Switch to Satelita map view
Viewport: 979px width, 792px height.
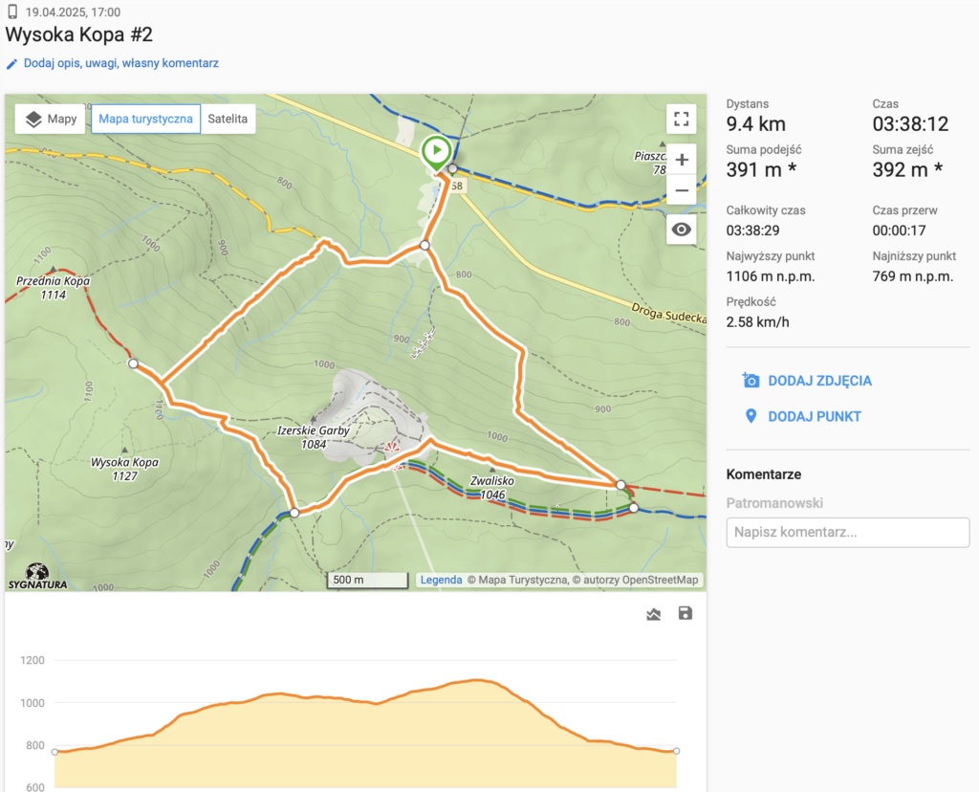click(228, 120)
